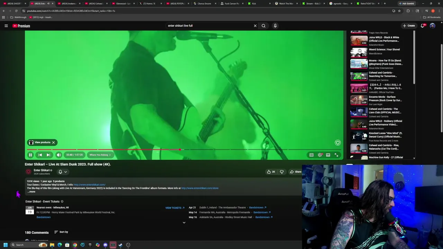Mute the video volume
This screenshot has height=249, width=443.
tap(58, 155)
